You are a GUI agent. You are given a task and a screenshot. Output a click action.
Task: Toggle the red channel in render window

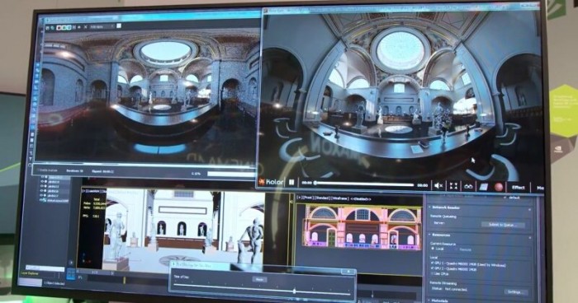[59, 27]
